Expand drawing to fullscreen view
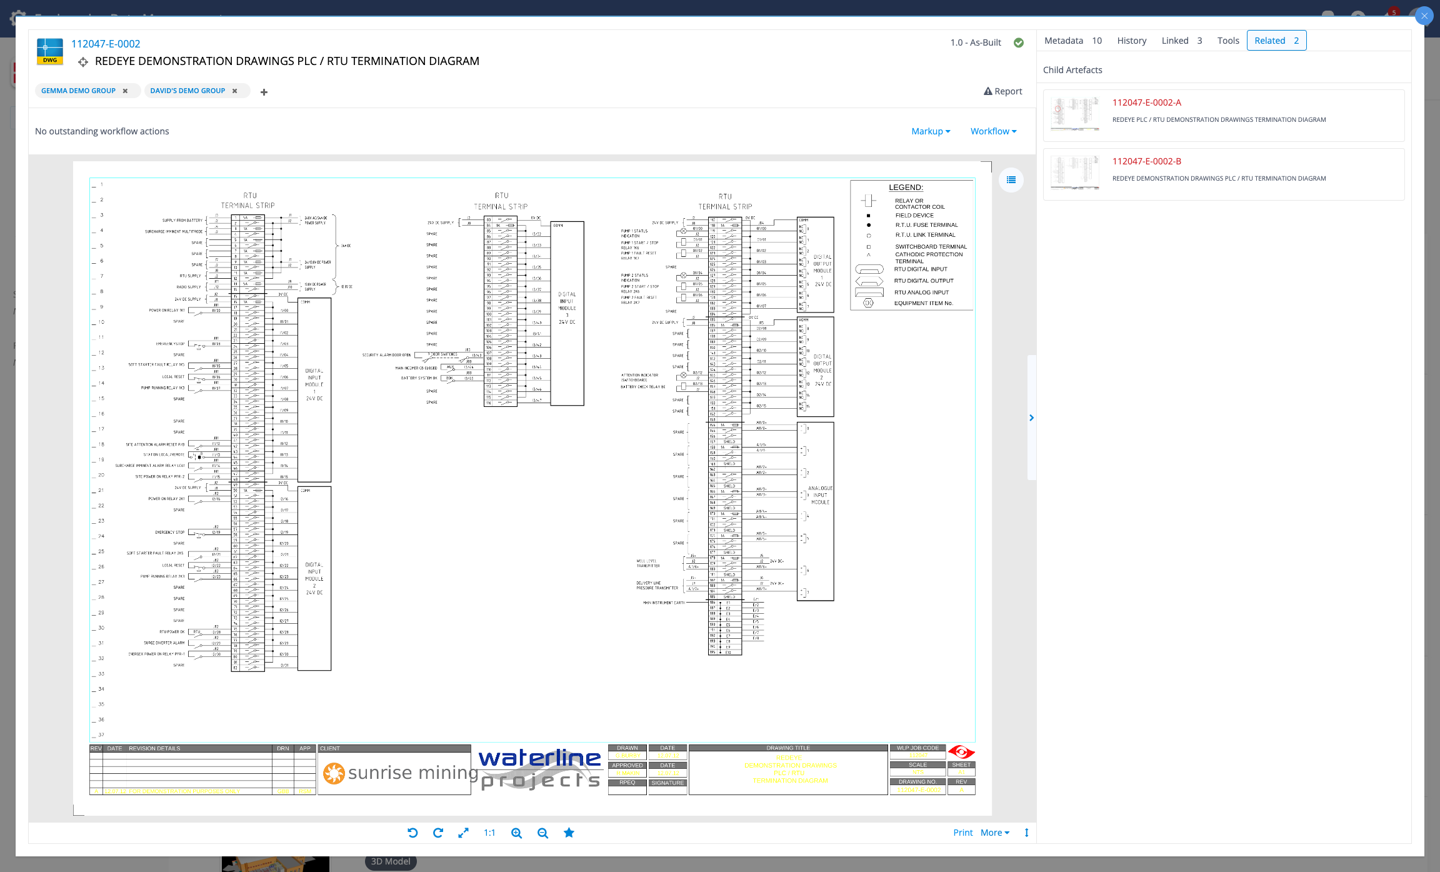The height and width of the screenshot is (872, 1440). pos(464,833)
